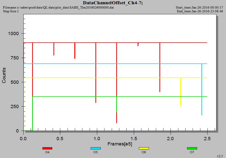Click the 1.0 x-axis tick label
Image resolution: width=226 pixels, height=158 pixels.
pos(97,139)
